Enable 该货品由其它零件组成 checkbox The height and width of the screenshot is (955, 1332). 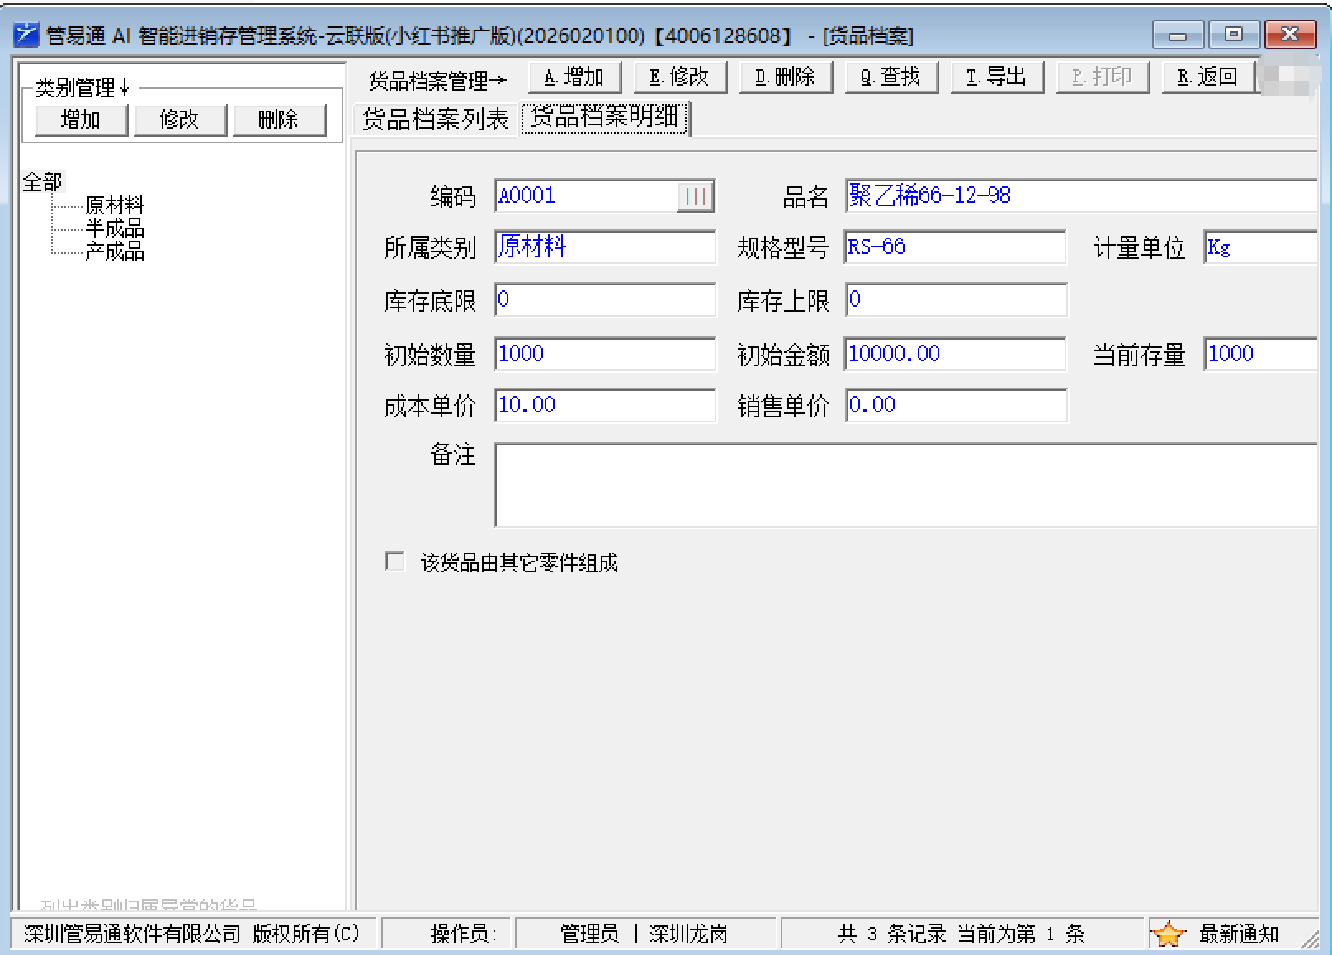395,562
